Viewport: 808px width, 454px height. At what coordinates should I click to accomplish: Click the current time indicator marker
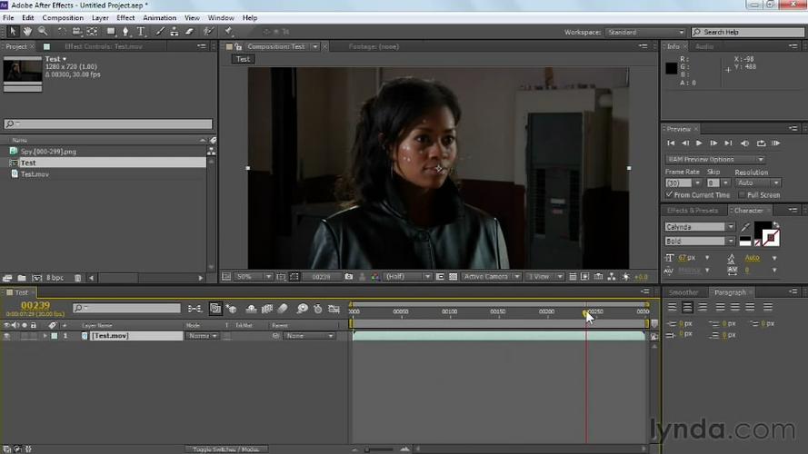tap(586, 312)
